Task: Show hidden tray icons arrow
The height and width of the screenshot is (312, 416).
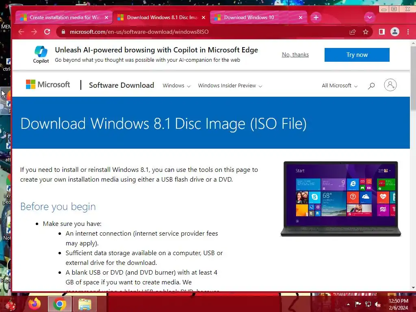Action: [x=348, y=304]
